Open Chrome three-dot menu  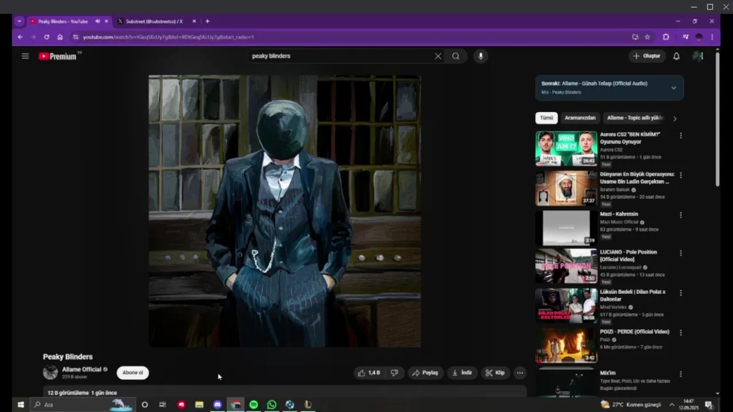712,37
